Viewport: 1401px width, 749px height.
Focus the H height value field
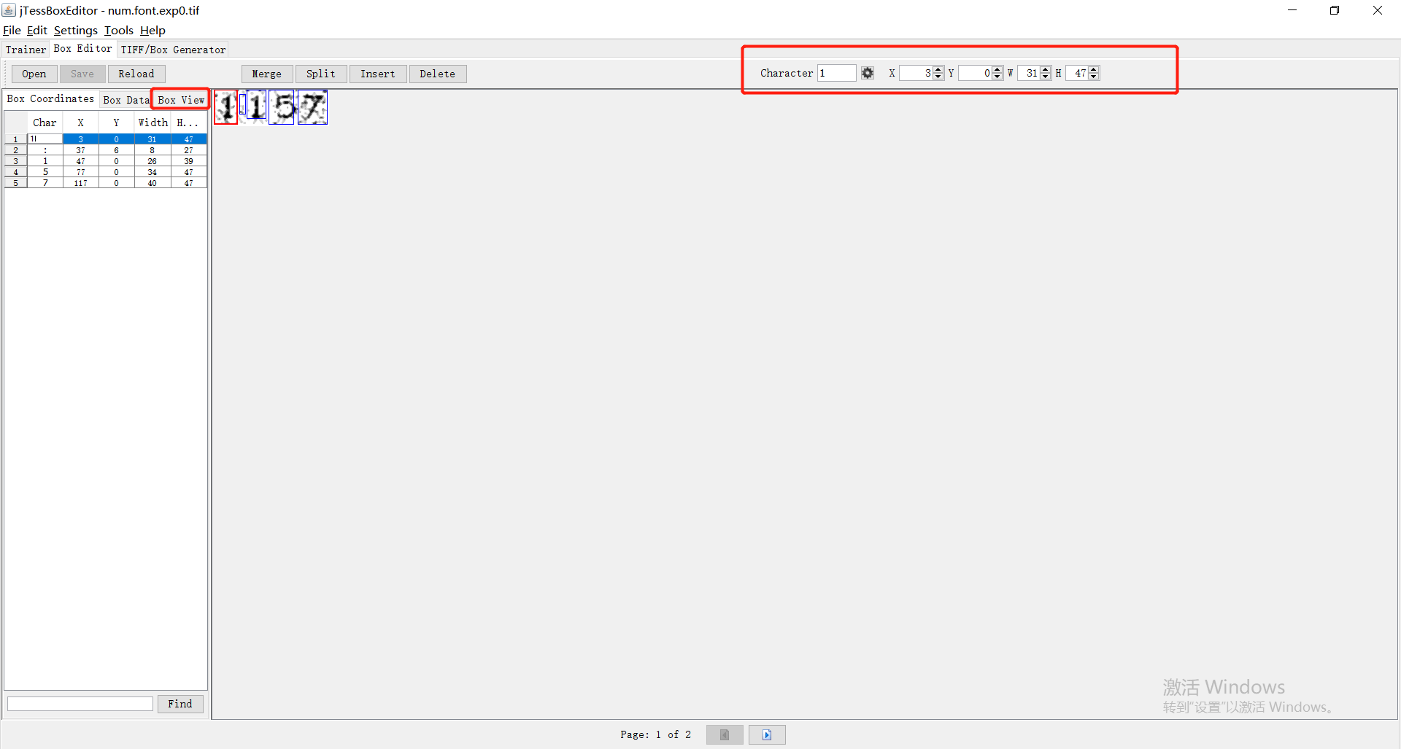click(x=1077, y=73)
